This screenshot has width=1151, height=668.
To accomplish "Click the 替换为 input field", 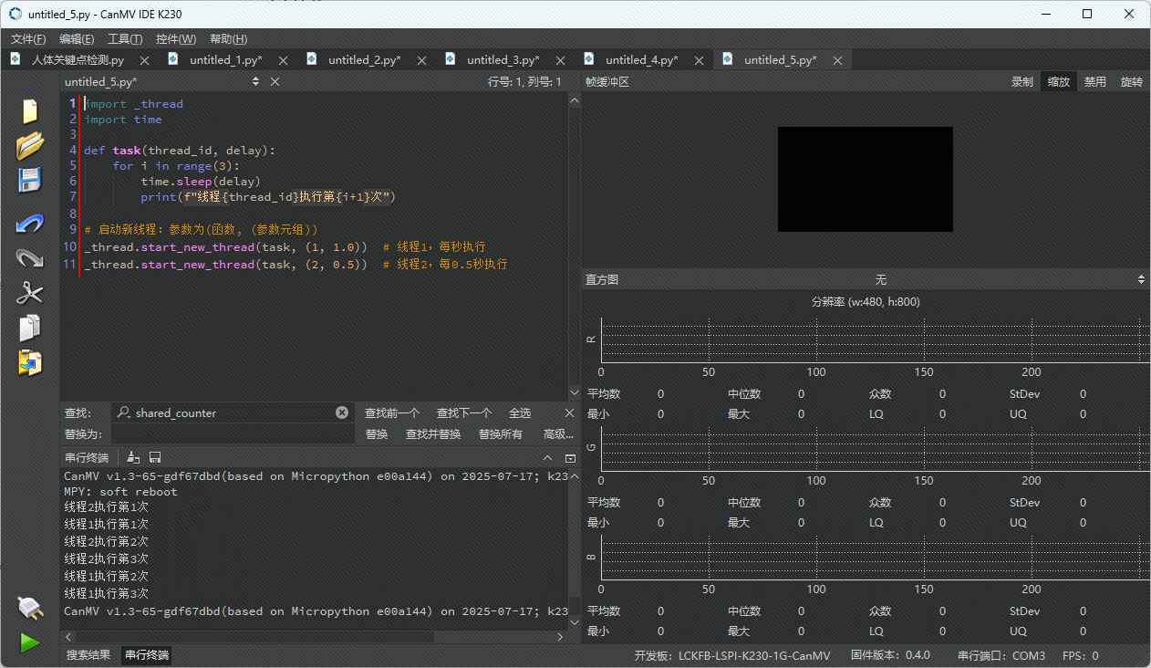I will pos(232,434).
